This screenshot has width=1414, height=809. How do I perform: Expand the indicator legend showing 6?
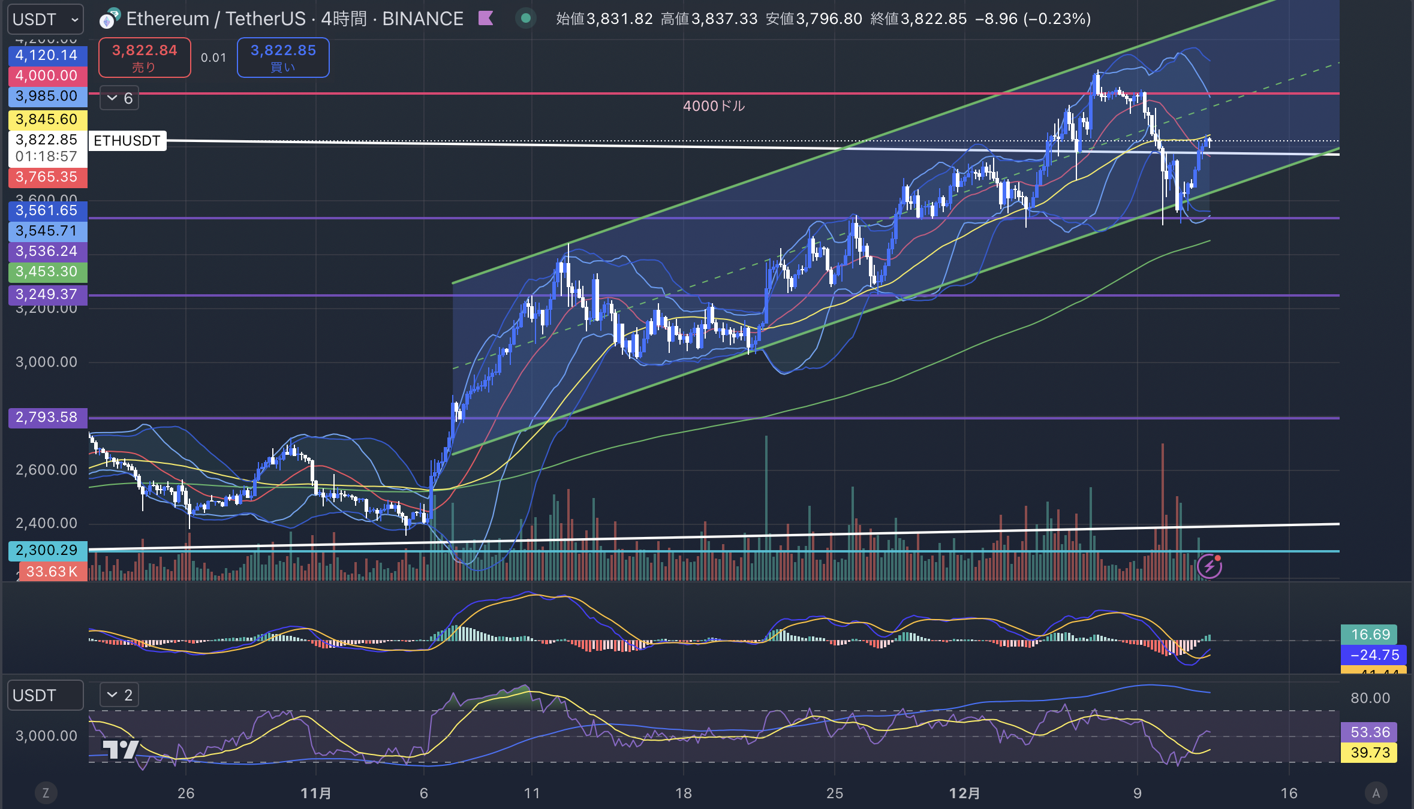point(119,98)
